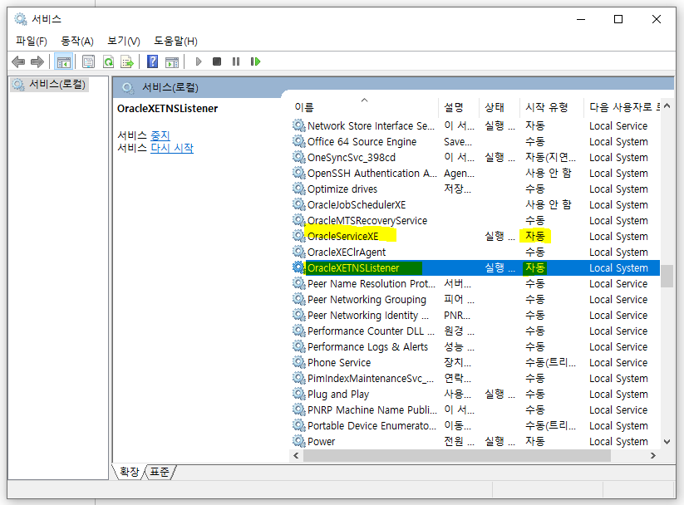Sort by the 상태 column header
Viewport: 684px width, 505px height.
pos(499,107)
